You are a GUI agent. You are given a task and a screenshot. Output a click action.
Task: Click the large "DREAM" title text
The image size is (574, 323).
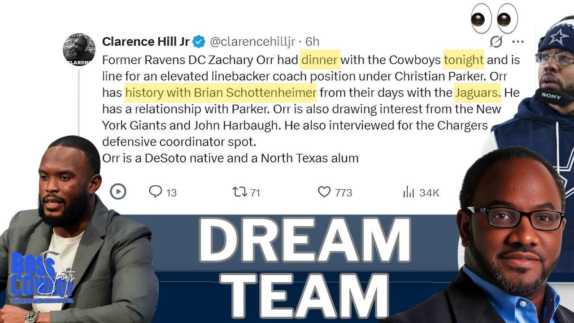[304, 240]
